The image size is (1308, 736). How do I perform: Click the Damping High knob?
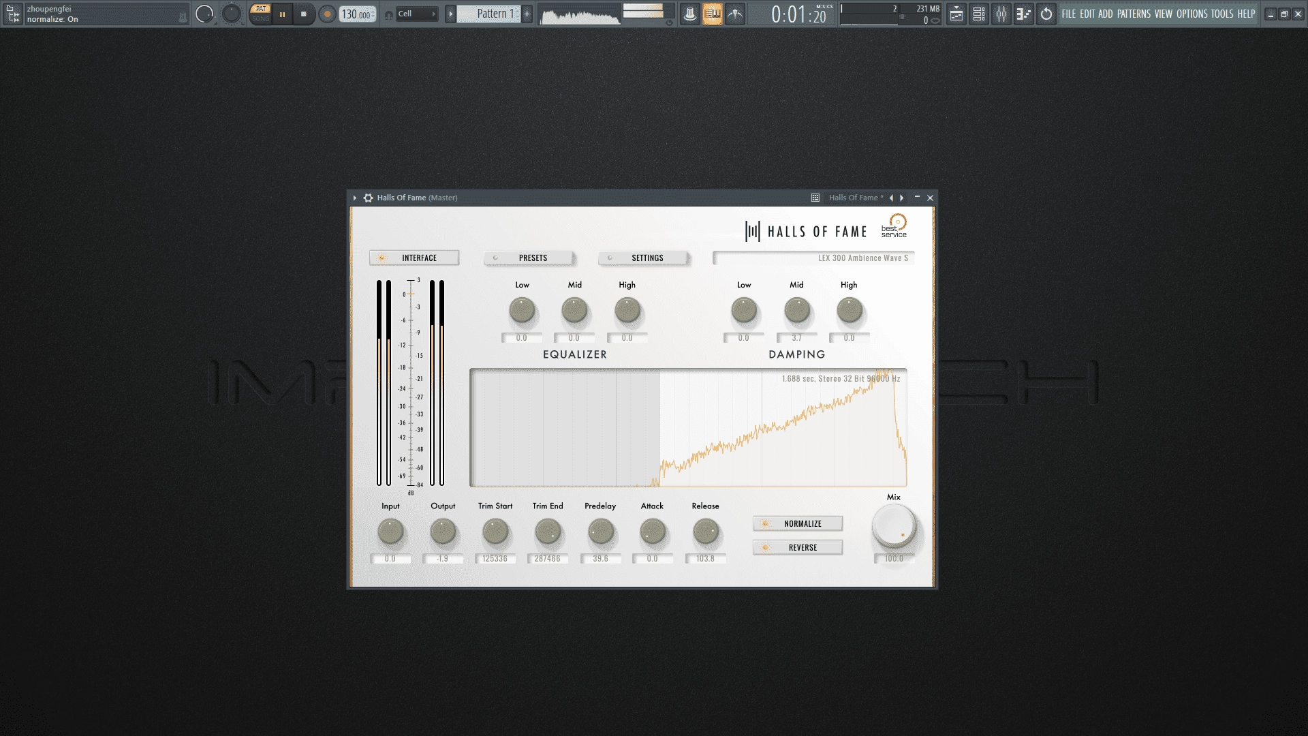[850, 311]
